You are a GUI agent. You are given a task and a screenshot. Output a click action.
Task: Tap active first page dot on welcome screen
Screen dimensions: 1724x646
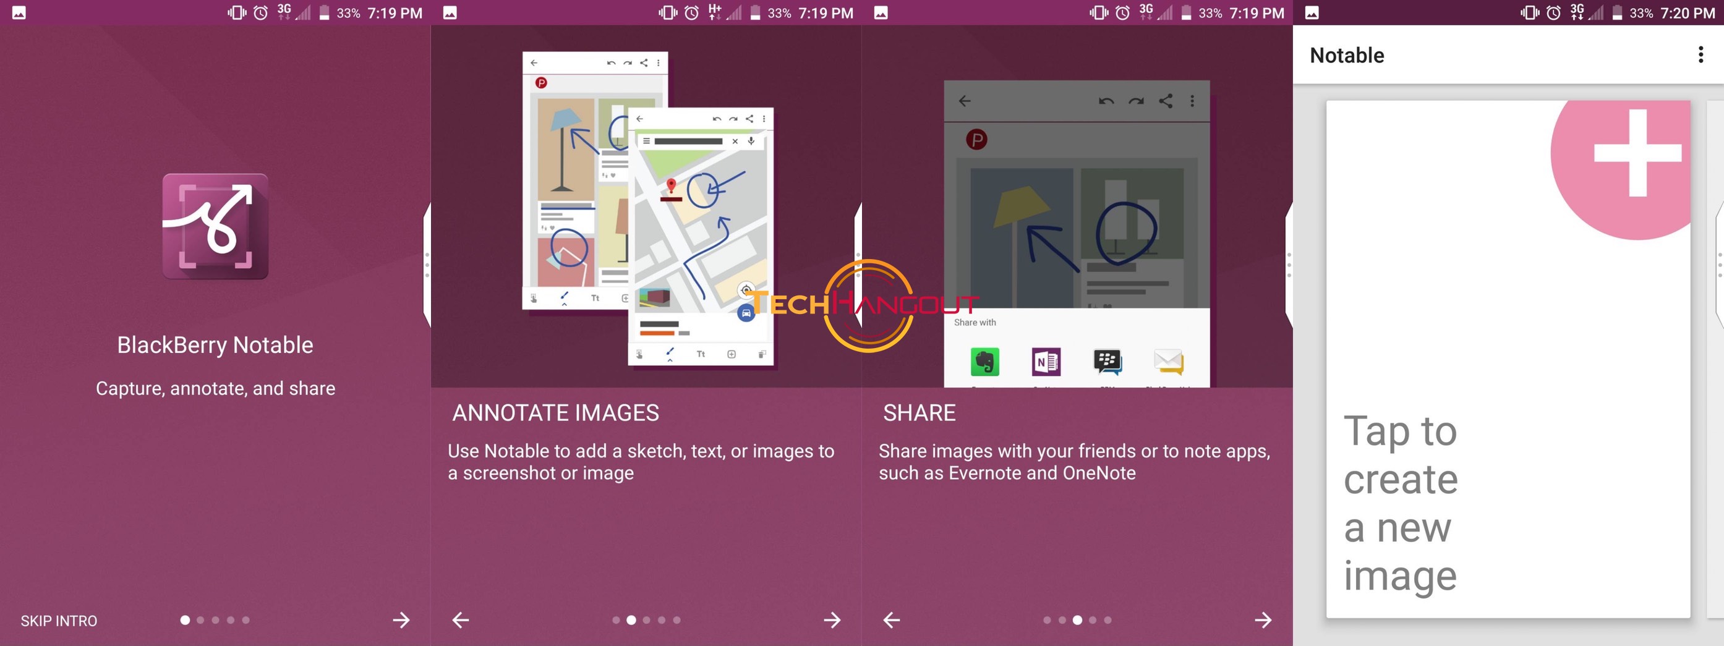click(x=186, y=620)
